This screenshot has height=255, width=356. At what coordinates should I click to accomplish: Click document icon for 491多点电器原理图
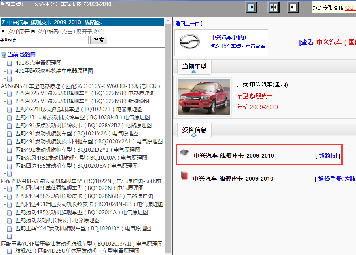tap(10, 63)
